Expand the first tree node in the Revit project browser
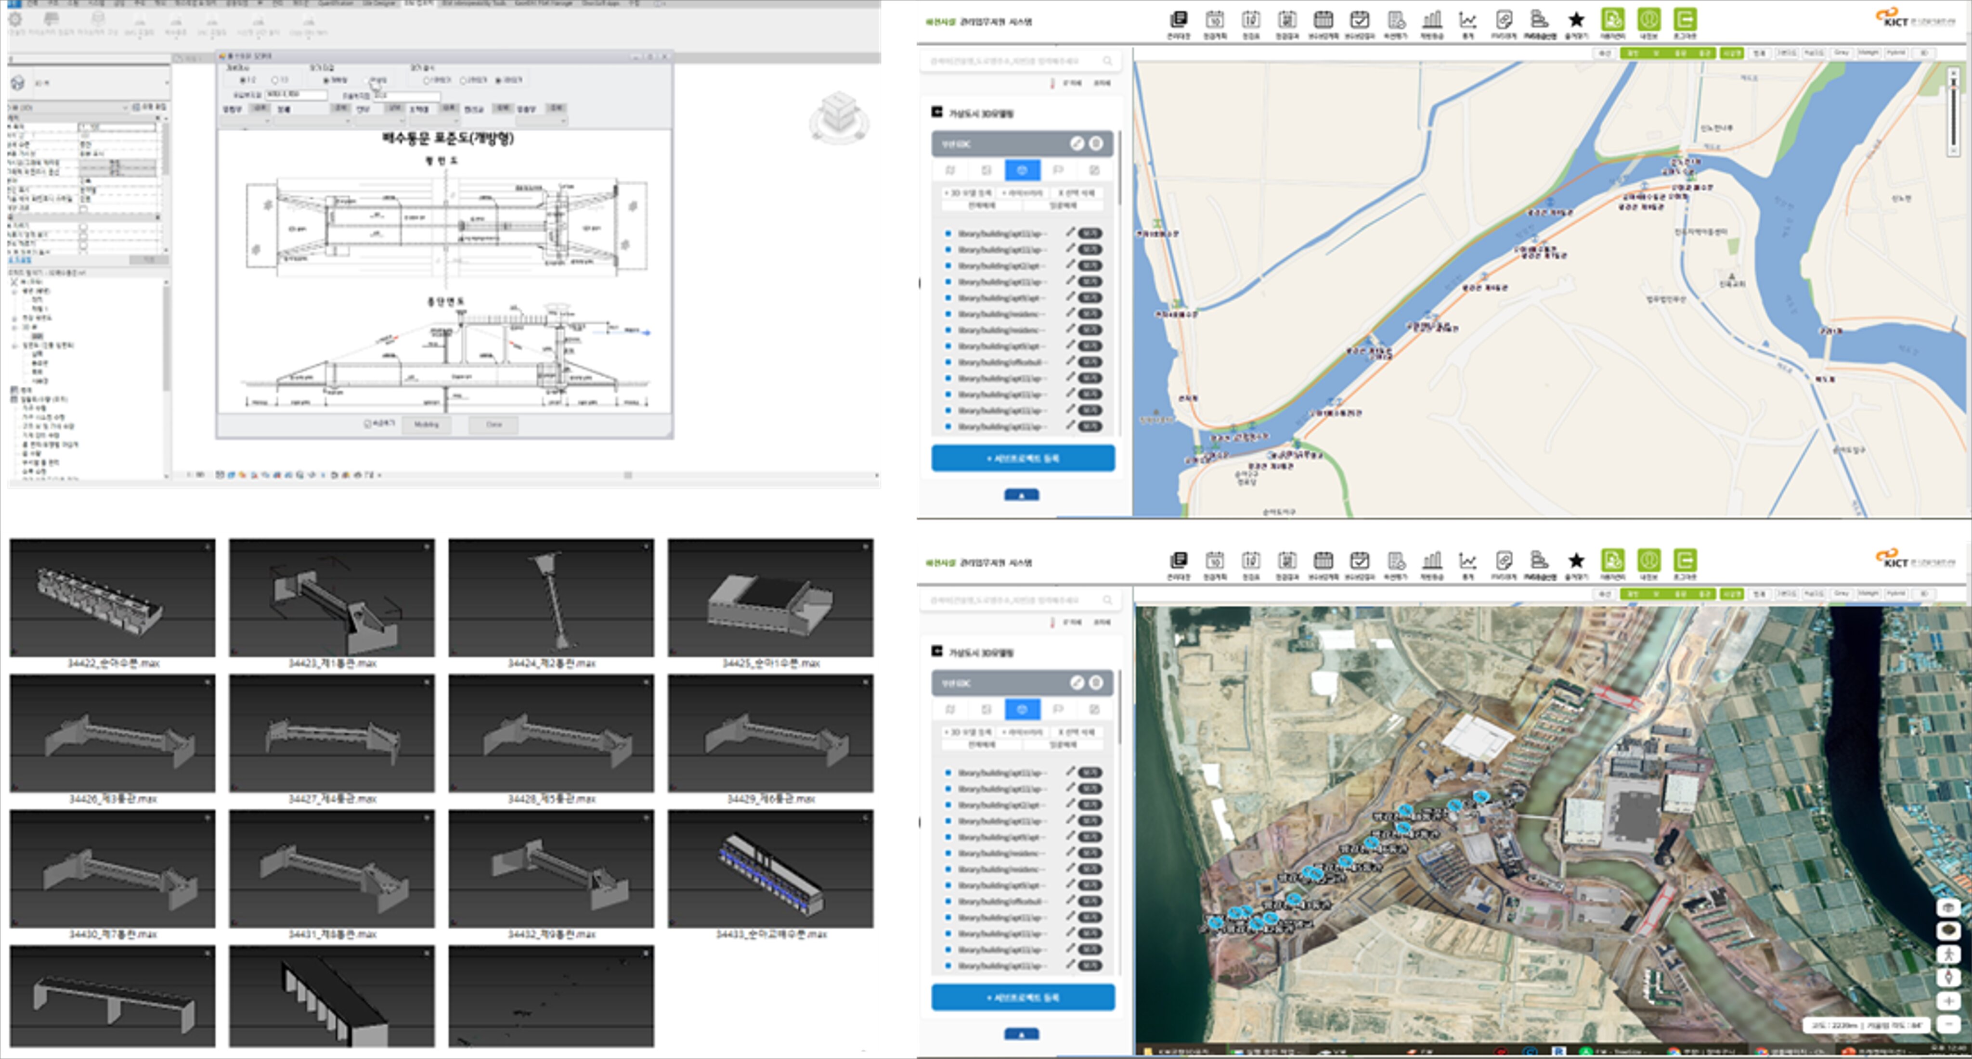The width and height of the screenshot is (1972, 1059). 14,281
